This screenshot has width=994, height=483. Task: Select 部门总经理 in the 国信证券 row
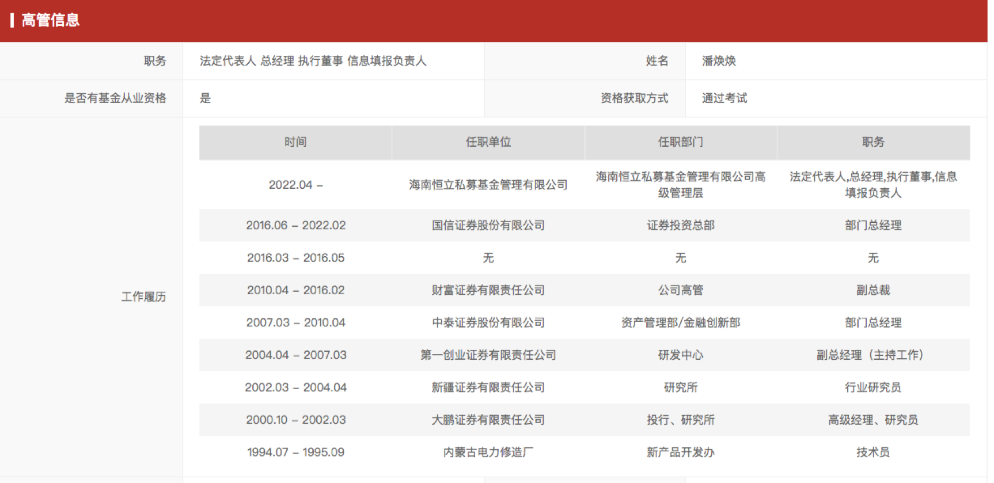pyautogui.click(x=873, y=225)
